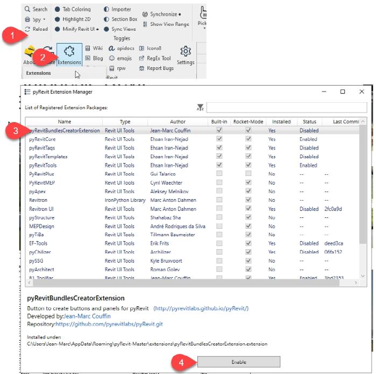Click the 2fc0a9d commit cell

(333, 209)
